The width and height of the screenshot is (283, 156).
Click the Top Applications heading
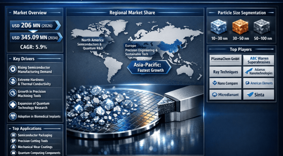pyautogui.click(x=27, y=129)
